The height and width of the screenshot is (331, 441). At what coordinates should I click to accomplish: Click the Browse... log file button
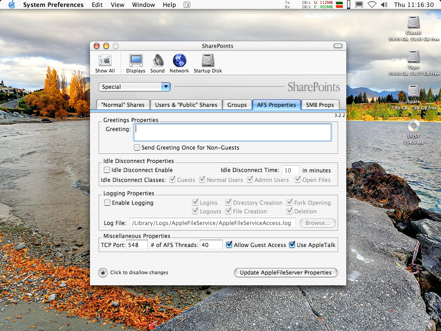coord(317,223)
